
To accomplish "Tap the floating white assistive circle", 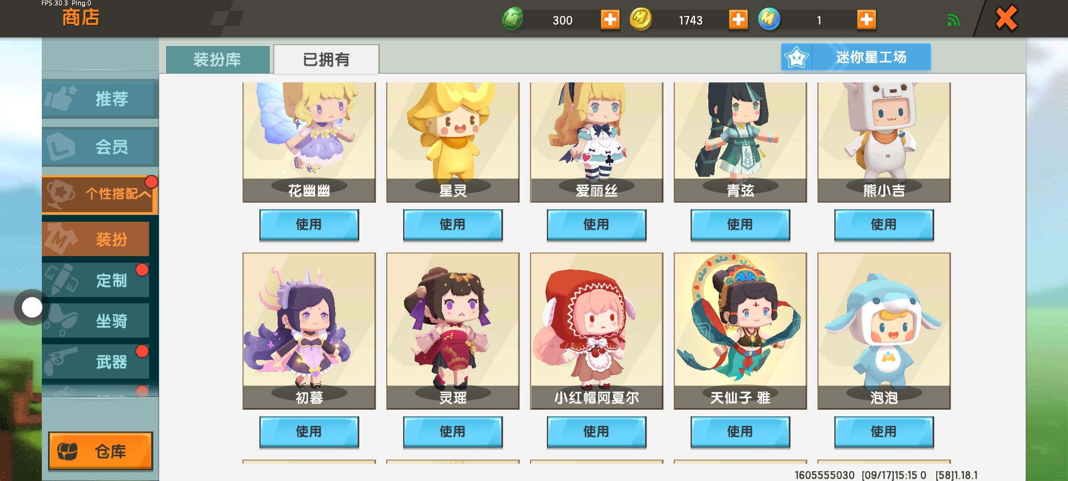I will [32, 307].
